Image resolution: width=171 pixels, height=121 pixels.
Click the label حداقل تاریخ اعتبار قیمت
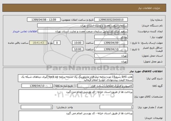[153, 49]
